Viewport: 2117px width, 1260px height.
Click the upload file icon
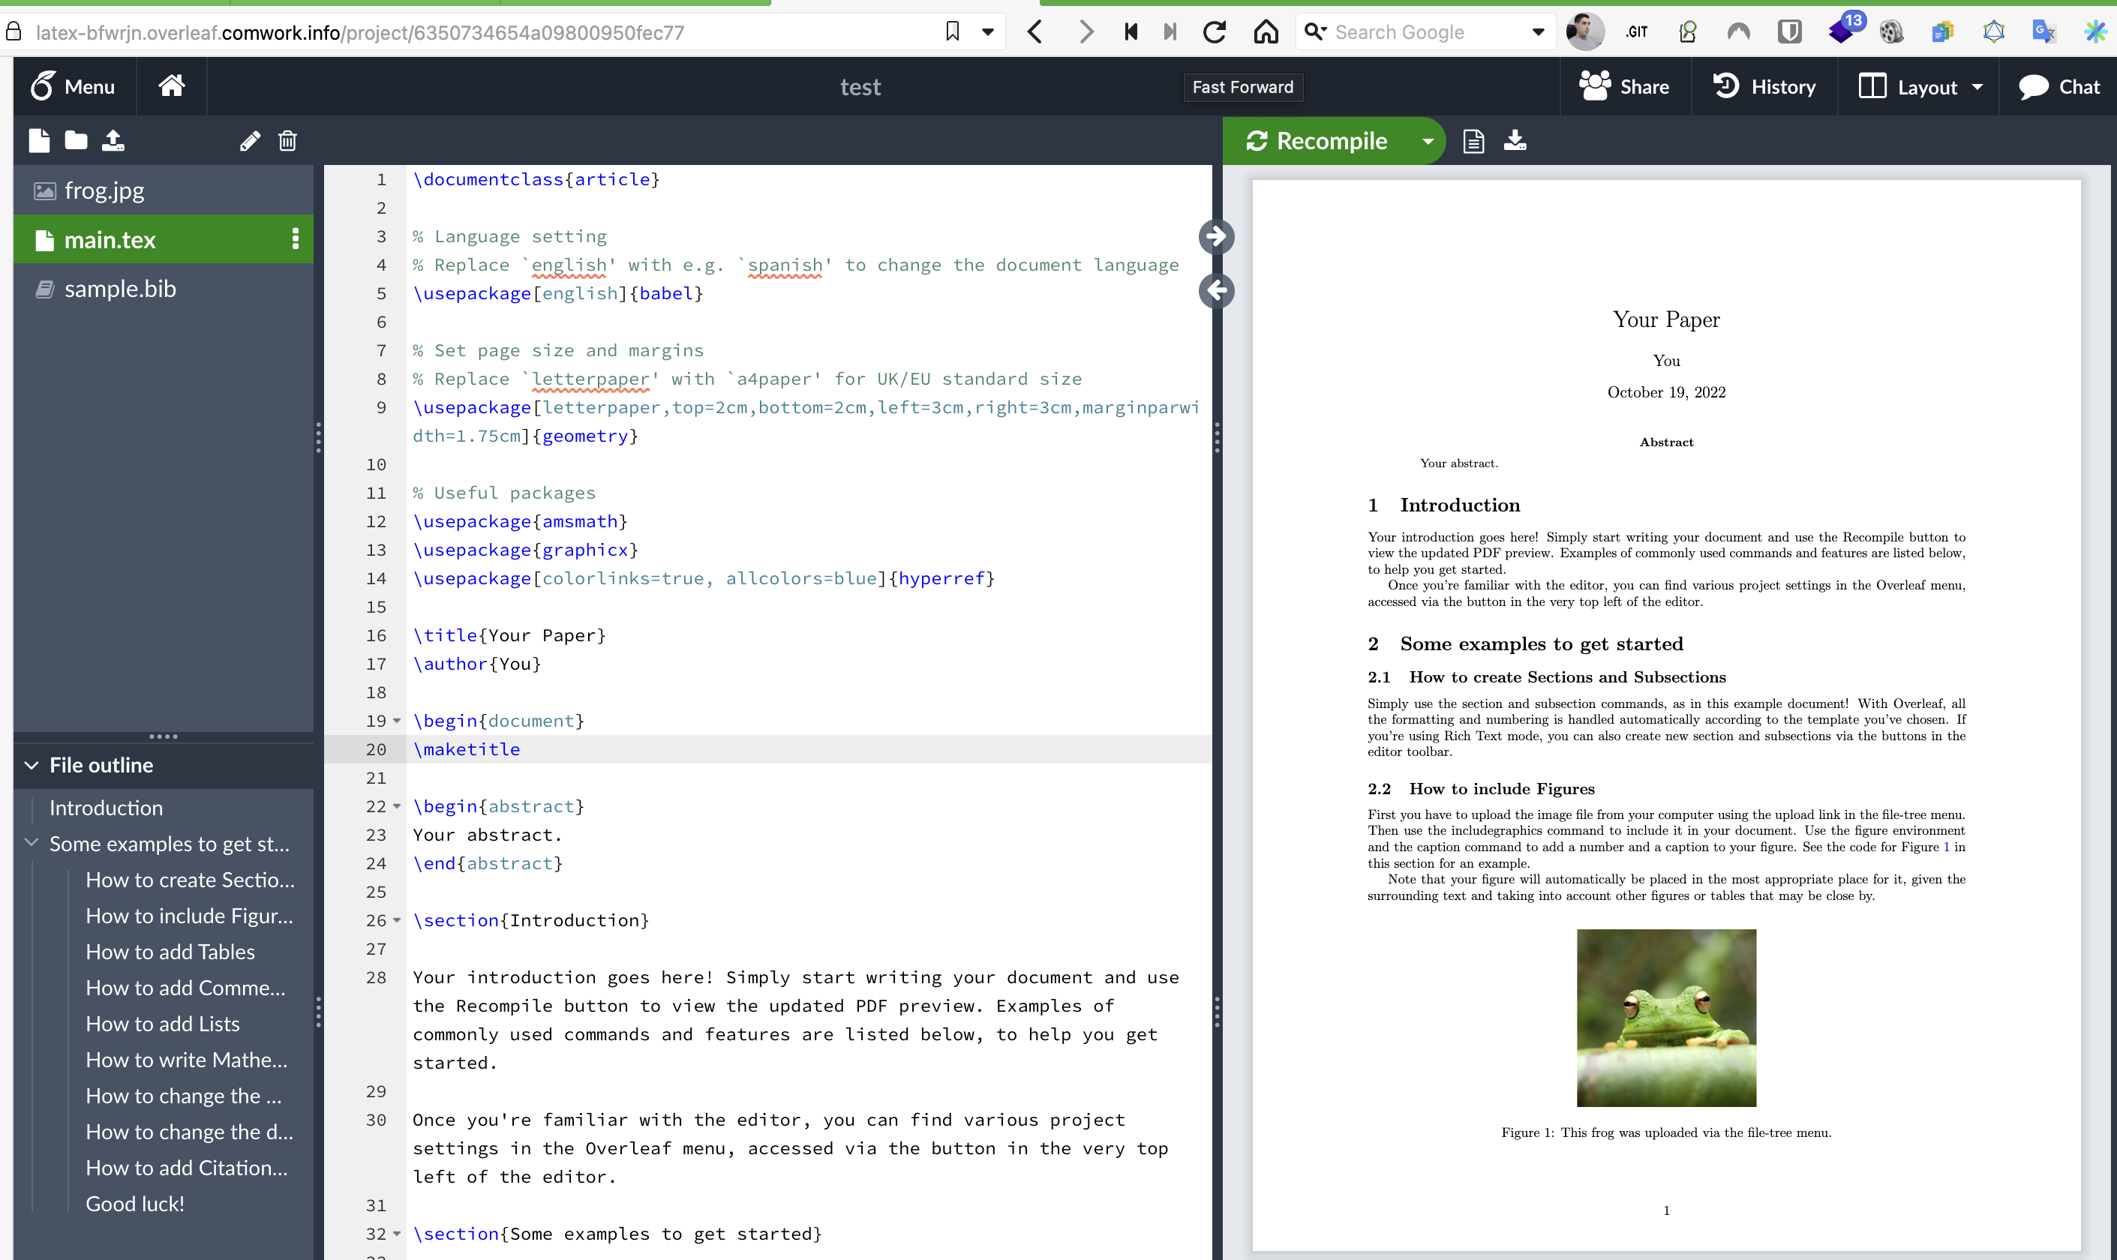tap(113, 141)
